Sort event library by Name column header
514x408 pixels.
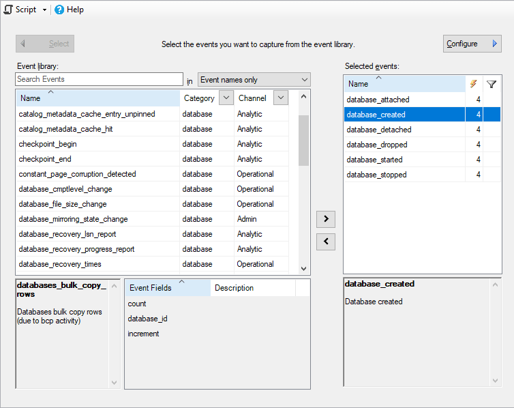pos(97,98)
